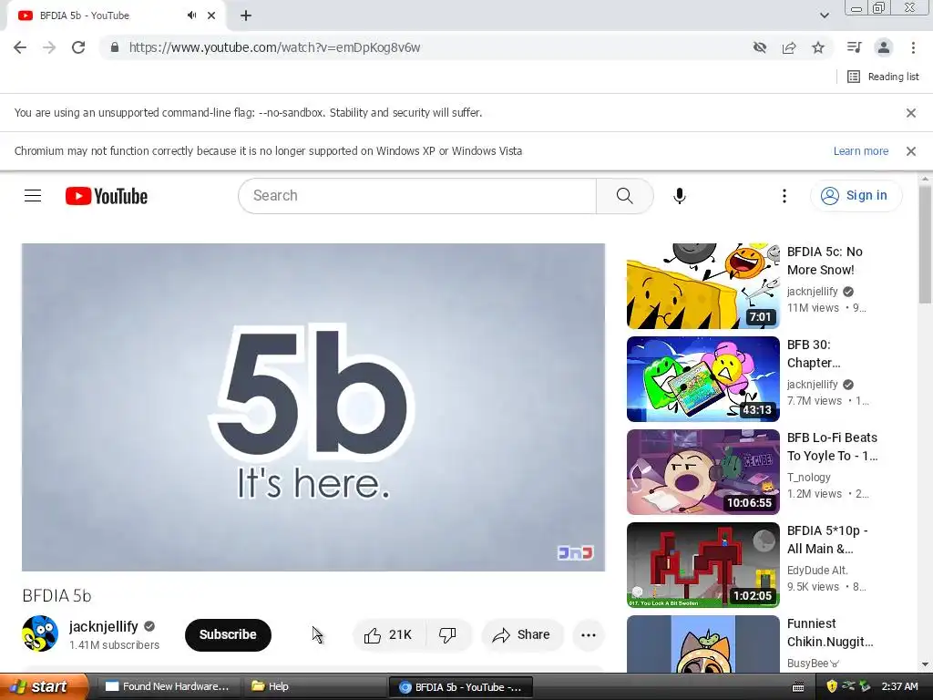Dismiss the no-sandbox warning bar
This screenshot has height=700, width=933.
point(910,112)
